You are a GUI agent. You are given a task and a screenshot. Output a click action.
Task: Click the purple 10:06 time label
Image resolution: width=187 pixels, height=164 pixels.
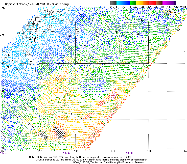pyautogui.click(x=129, y=153)
